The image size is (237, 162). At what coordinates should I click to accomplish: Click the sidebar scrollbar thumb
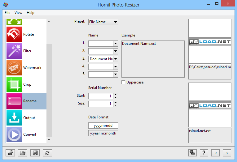49,91
